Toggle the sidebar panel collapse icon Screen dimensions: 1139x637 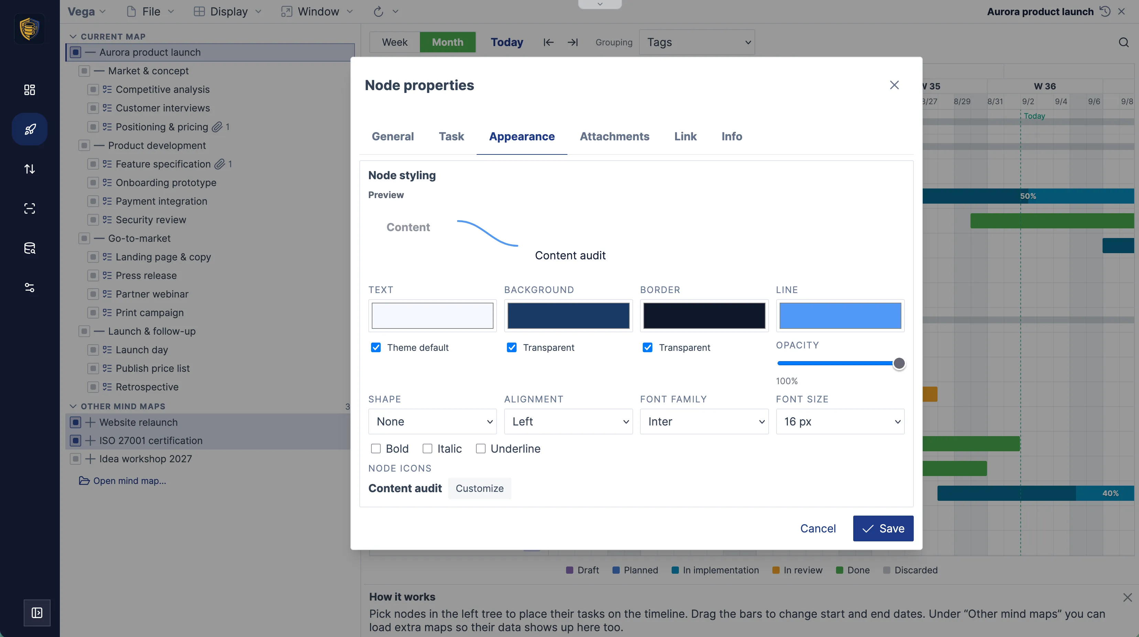pos(37,613)
